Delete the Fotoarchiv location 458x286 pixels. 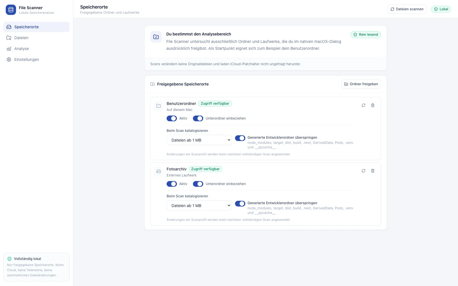(x=373, y=171)
